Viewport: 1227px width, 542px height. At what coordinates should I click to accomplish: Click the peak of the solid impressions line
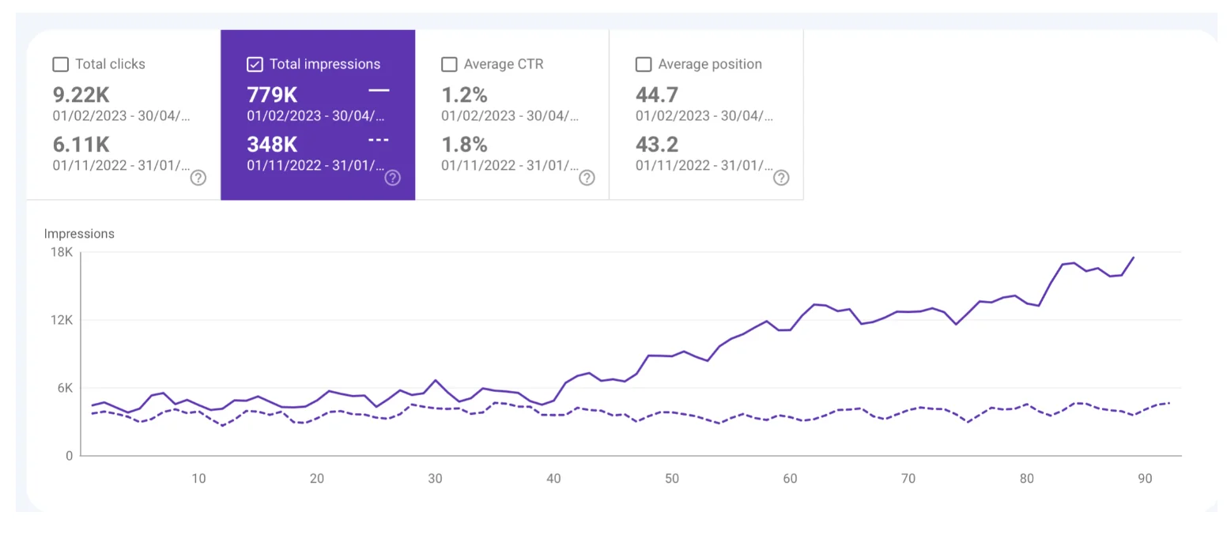click(x=1134, y=258)
